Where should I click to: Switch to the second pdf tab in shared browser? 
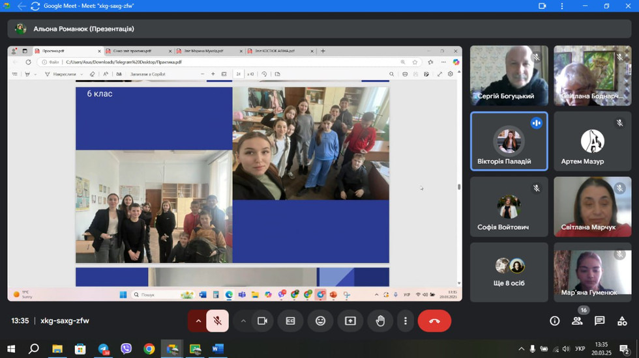[138, 51]
